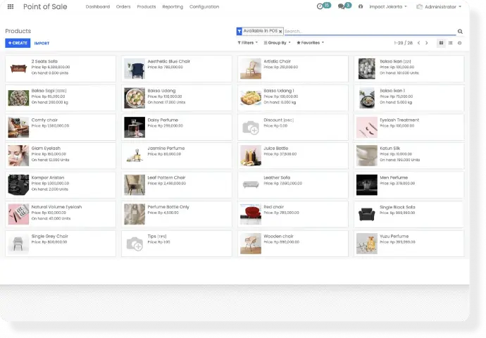The height and width of the screenshot is (338, 486).
Task: Go to previous page arrow
Action: [419, 43]
